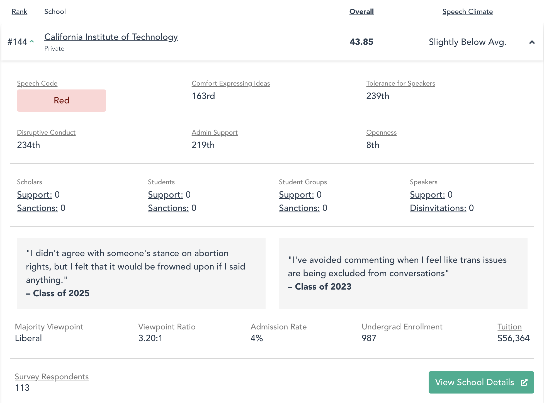
Task: Click the 234th ranking value
Action: coord(28,145)
